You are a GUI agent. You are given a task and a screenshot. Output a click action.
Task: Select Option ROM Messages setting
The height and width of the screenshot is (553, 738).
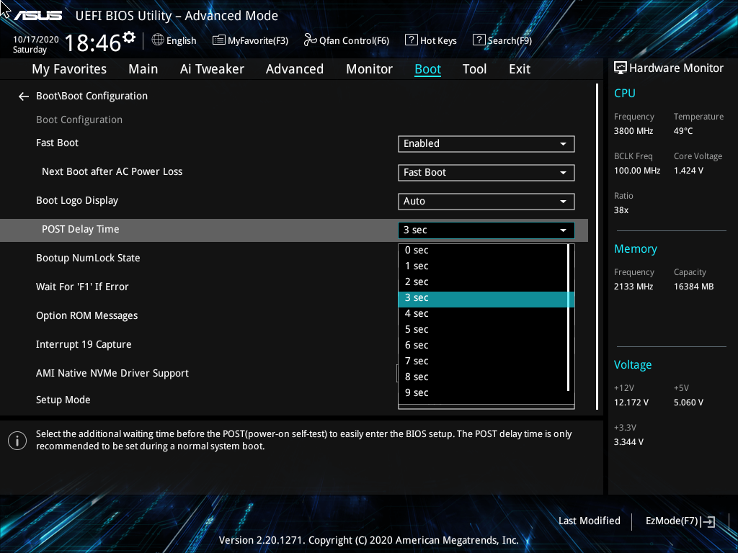(x=87, y=315)
